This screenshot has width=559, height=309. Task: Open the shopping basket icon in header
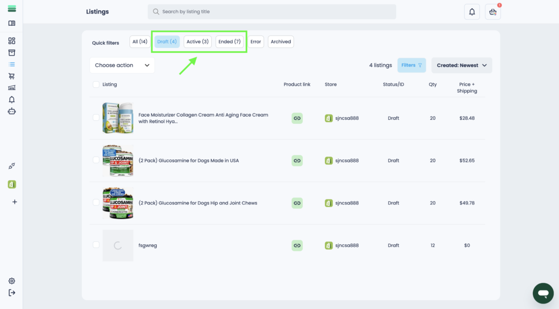[492, 12]
